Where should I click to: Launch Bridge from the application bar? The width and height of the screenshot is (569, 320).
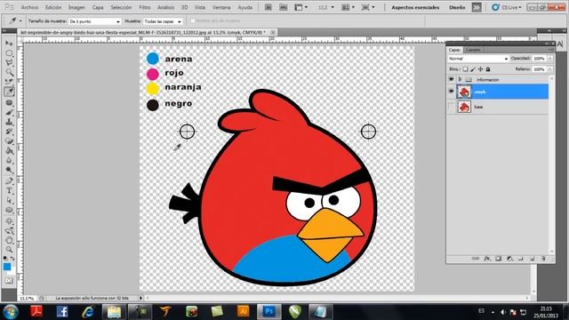[x=268, y=7]
